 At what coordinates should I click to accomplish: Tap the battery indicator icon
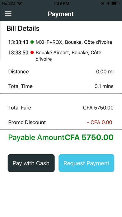pos(116,3)
